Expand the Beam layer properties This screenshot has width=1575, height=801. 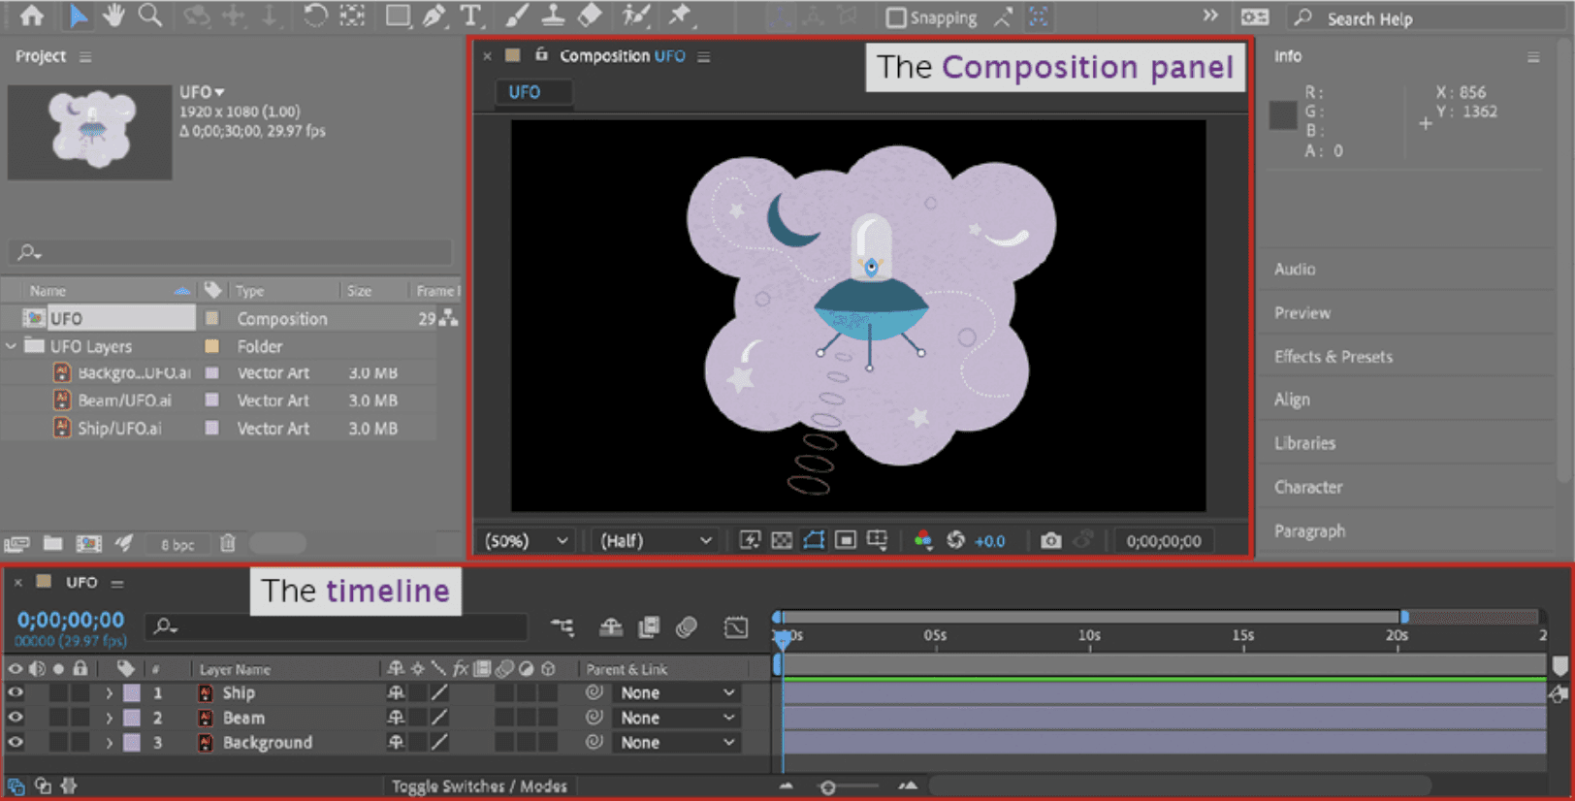point(109,719)
